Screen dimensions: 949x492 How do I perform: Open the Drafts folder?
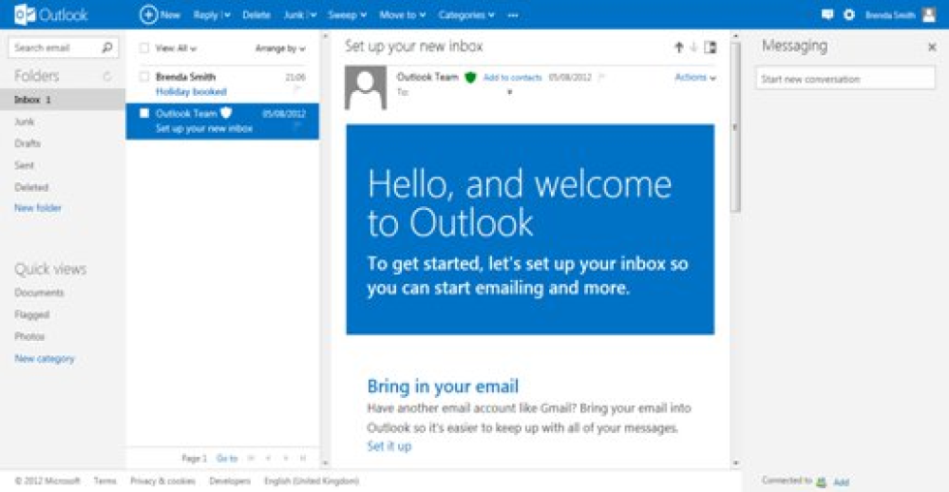27,142
